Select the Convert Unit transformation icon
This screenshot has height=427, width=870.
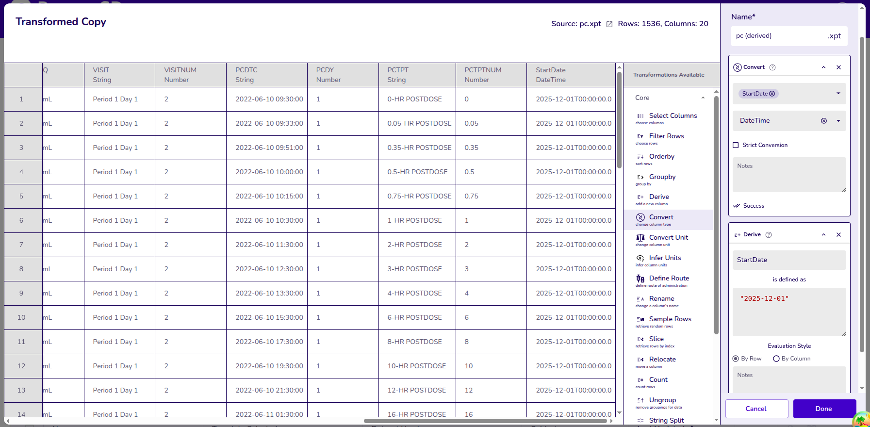640,238
